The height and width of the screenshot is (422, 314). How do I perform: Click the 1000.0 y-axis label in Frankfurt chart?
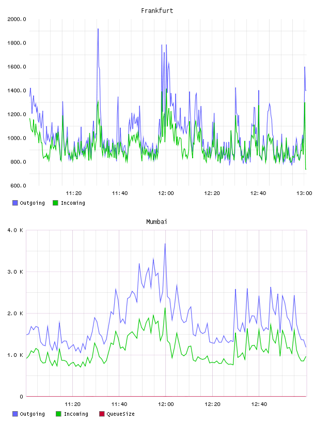17,138
